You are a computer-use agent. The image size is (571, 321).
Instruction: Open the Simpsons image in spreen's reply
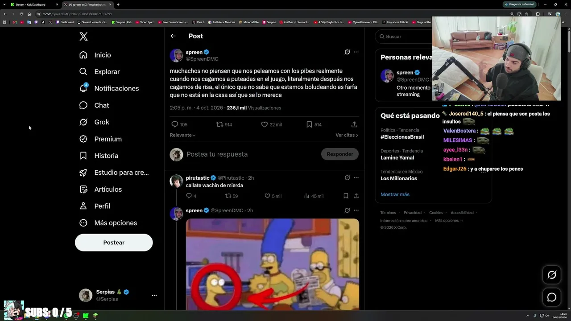[x=273, y=264]
